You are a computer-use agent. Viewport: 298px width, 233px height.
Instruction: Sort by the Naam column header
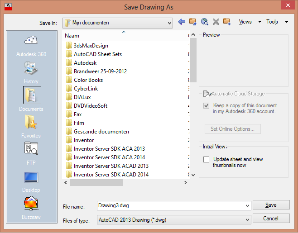(x=124, y=36)
